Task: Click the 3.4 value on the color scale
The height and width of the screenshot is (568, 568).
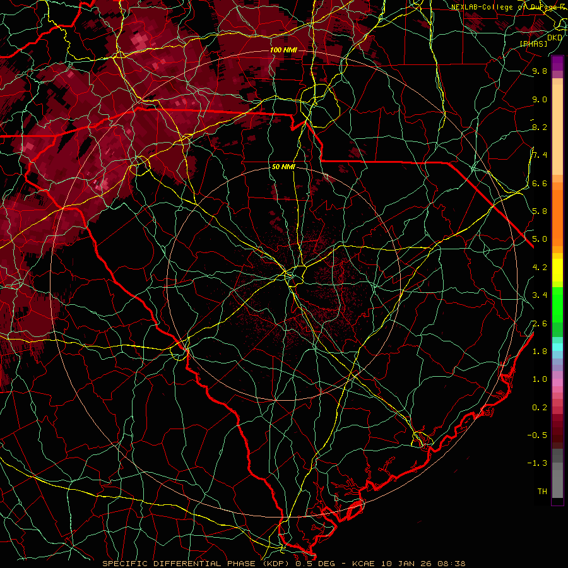Action: (540, 295)
